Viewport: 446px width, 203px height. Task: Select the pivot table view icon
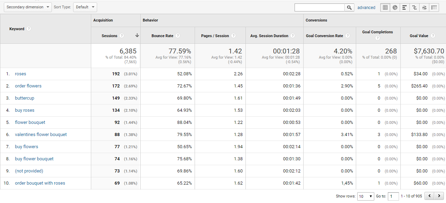[x=434, y=7]
